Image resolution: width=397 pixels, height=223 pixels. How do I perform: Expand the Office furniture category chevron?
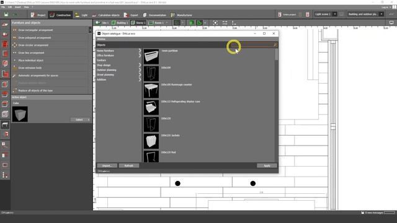pos(140,55)
